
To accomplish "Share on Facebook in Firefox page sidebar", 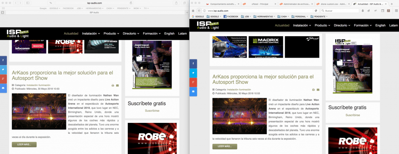I will click(x=193, y=63).
